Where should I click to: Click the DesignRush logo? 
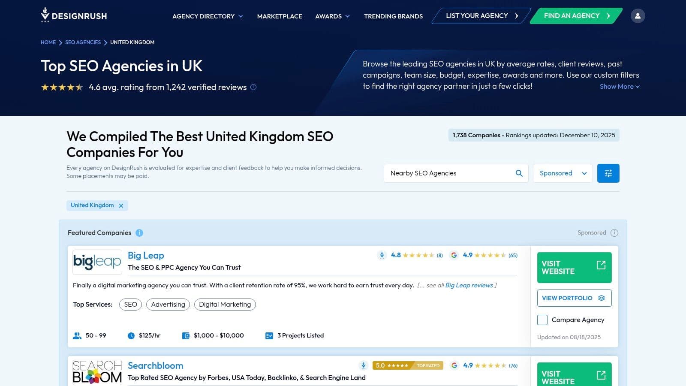(x=74, y=15)
